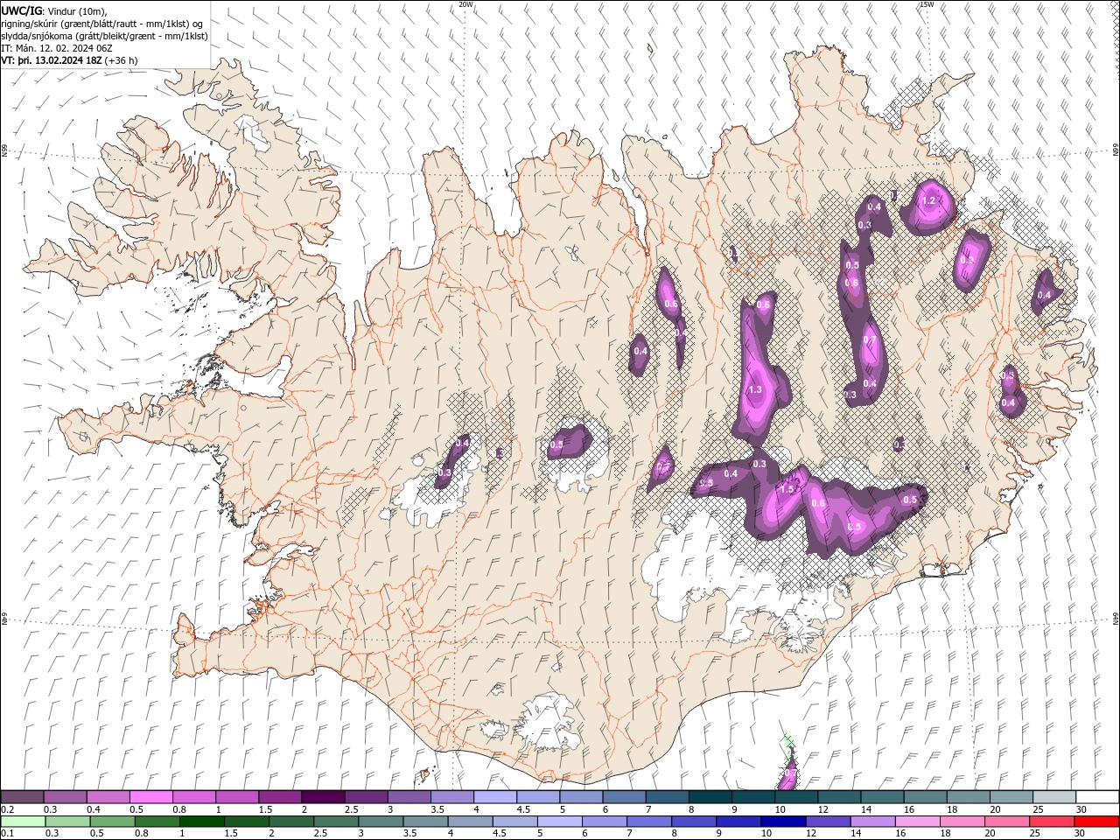Select the gray-green 3–3.5 swatch in the lower legend row
Image resolution: width=1120 pixels, height=840 pixels.
381,822
